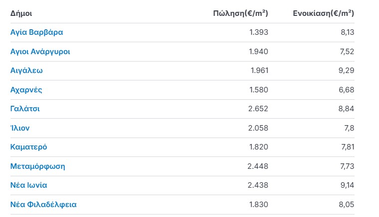The image size is (379, 217).
Task: Click the 2.058 sale price for Ίλιον
Action: (x=258, y=128)
